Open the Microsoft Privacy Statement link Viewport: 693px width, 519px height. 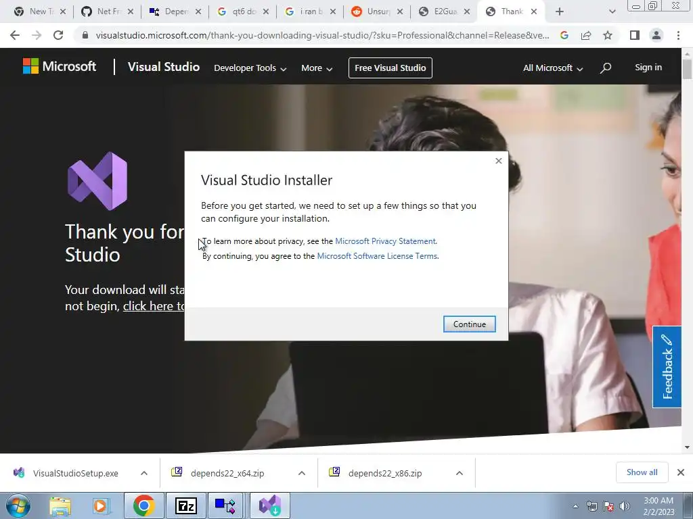pyautogui.click(x=385, y=241)
